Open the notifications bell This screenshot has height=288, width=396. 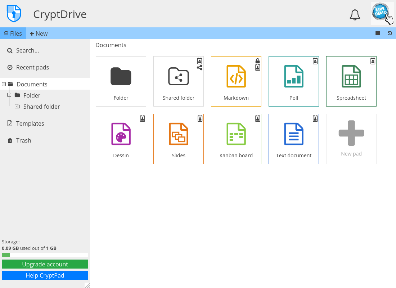coord(355,14)
